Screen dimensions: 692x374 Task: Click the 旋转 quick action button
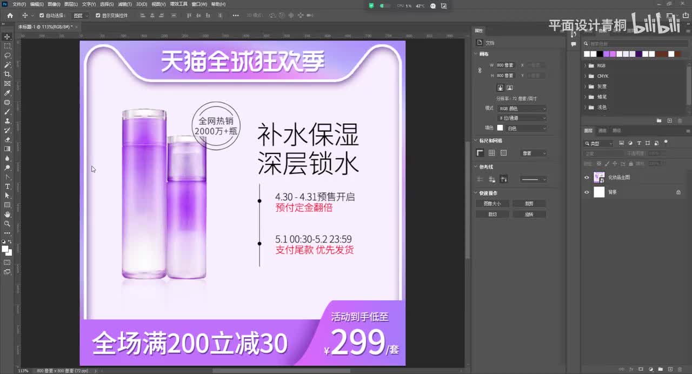(x=529, y=215)
